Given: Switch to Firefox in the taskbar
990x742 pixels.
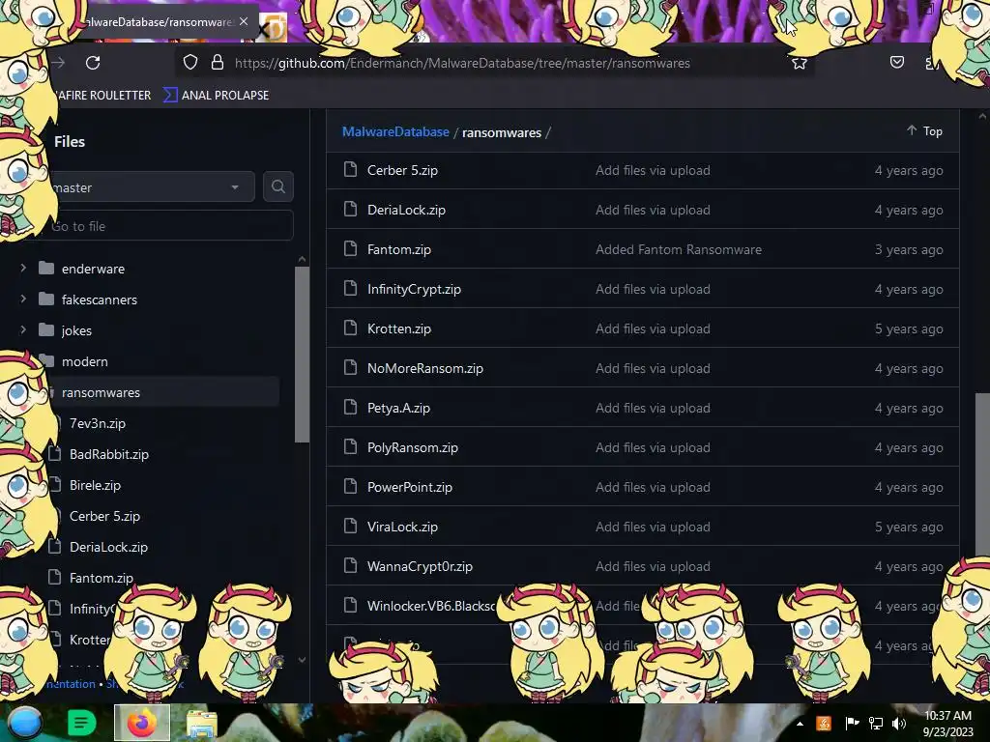Looking at the screenshot, I should click(142, 723).
